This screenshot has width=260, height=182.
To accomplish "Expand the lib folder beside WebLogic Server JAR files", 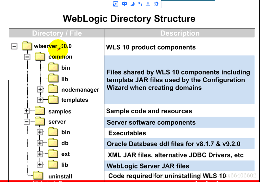I will click(40, 165).
